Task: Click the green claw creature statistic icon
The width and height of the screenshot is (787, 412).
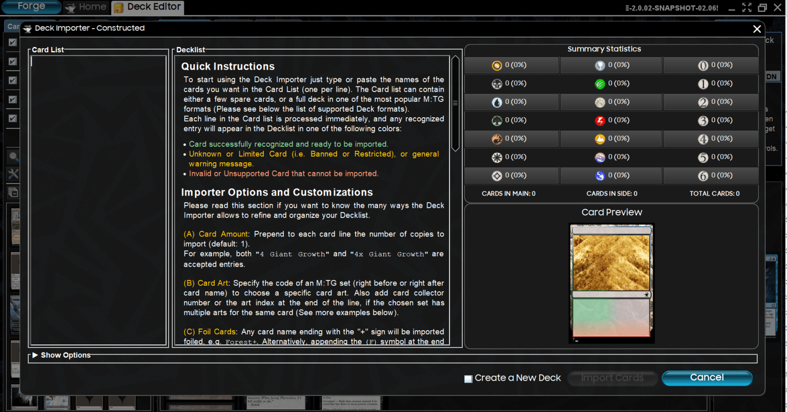Action: 599,84
